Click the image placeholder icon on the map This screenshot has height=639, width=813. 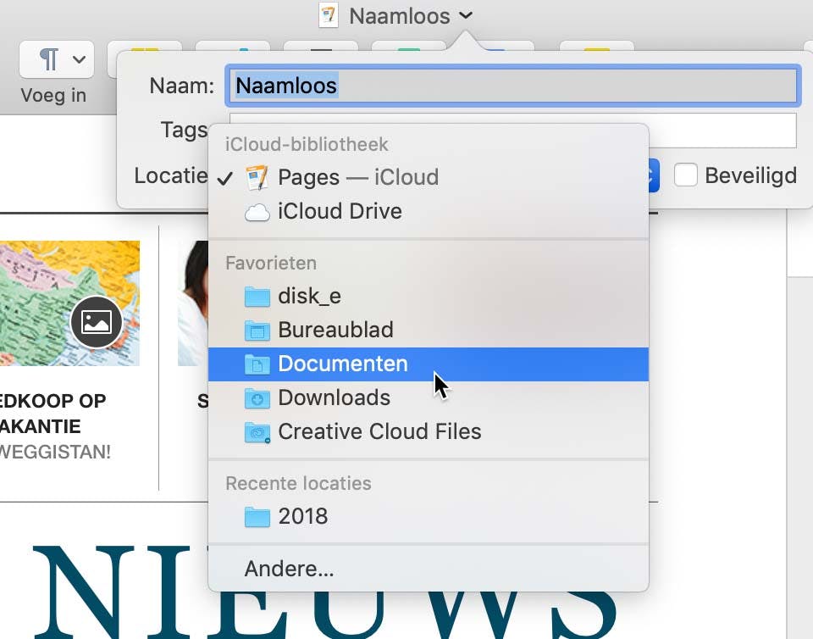point(97,322)
